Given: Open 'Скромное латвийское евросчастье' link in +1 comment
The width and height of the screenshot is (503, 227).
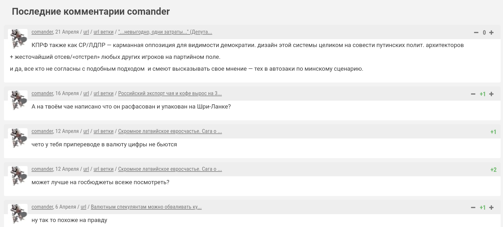Looking at the screenshot, I should [x=170, y=131].
